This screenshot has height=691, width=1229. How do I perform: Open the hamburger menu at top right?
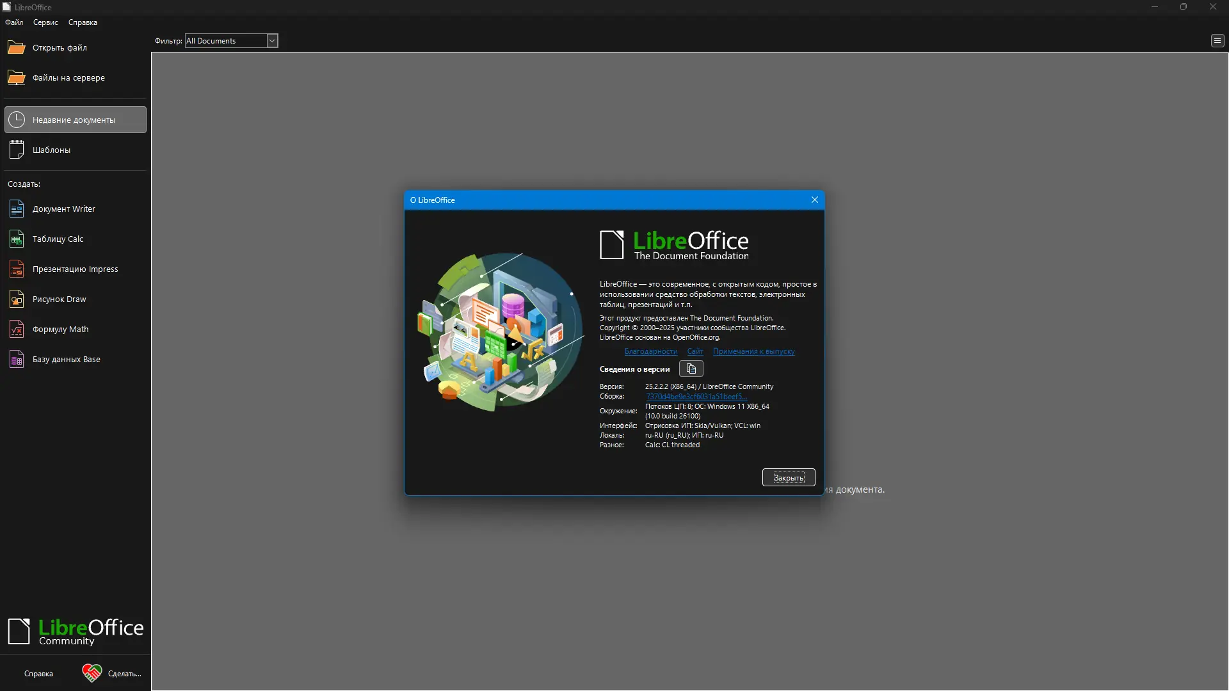(x=1217, y=41)
